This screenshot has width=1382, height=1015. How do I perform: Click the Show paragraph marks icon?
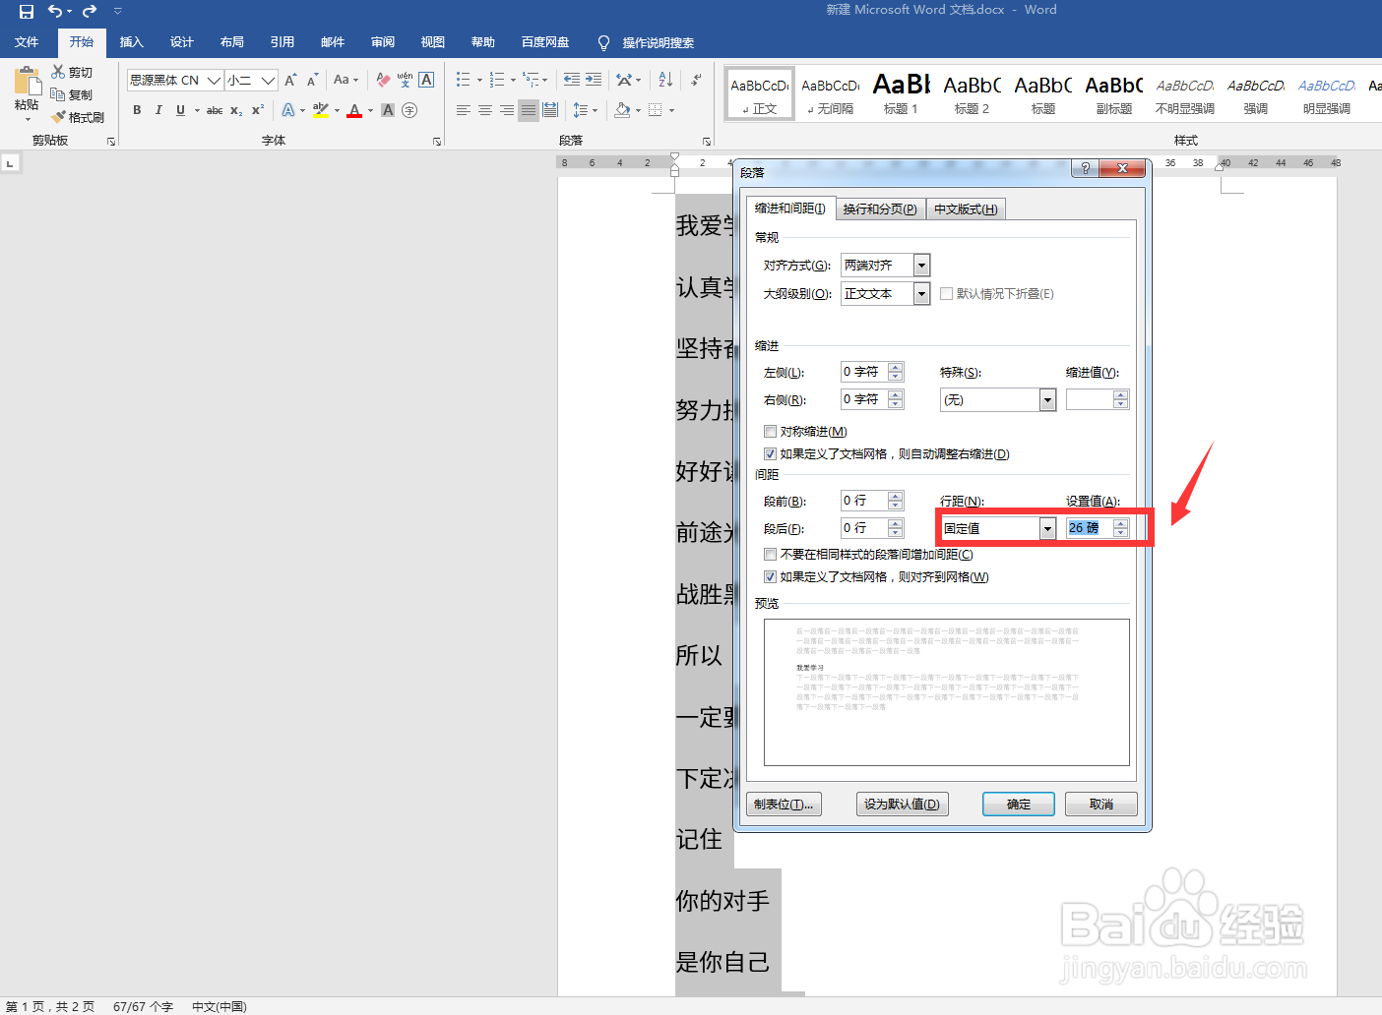tap(696, 80)
